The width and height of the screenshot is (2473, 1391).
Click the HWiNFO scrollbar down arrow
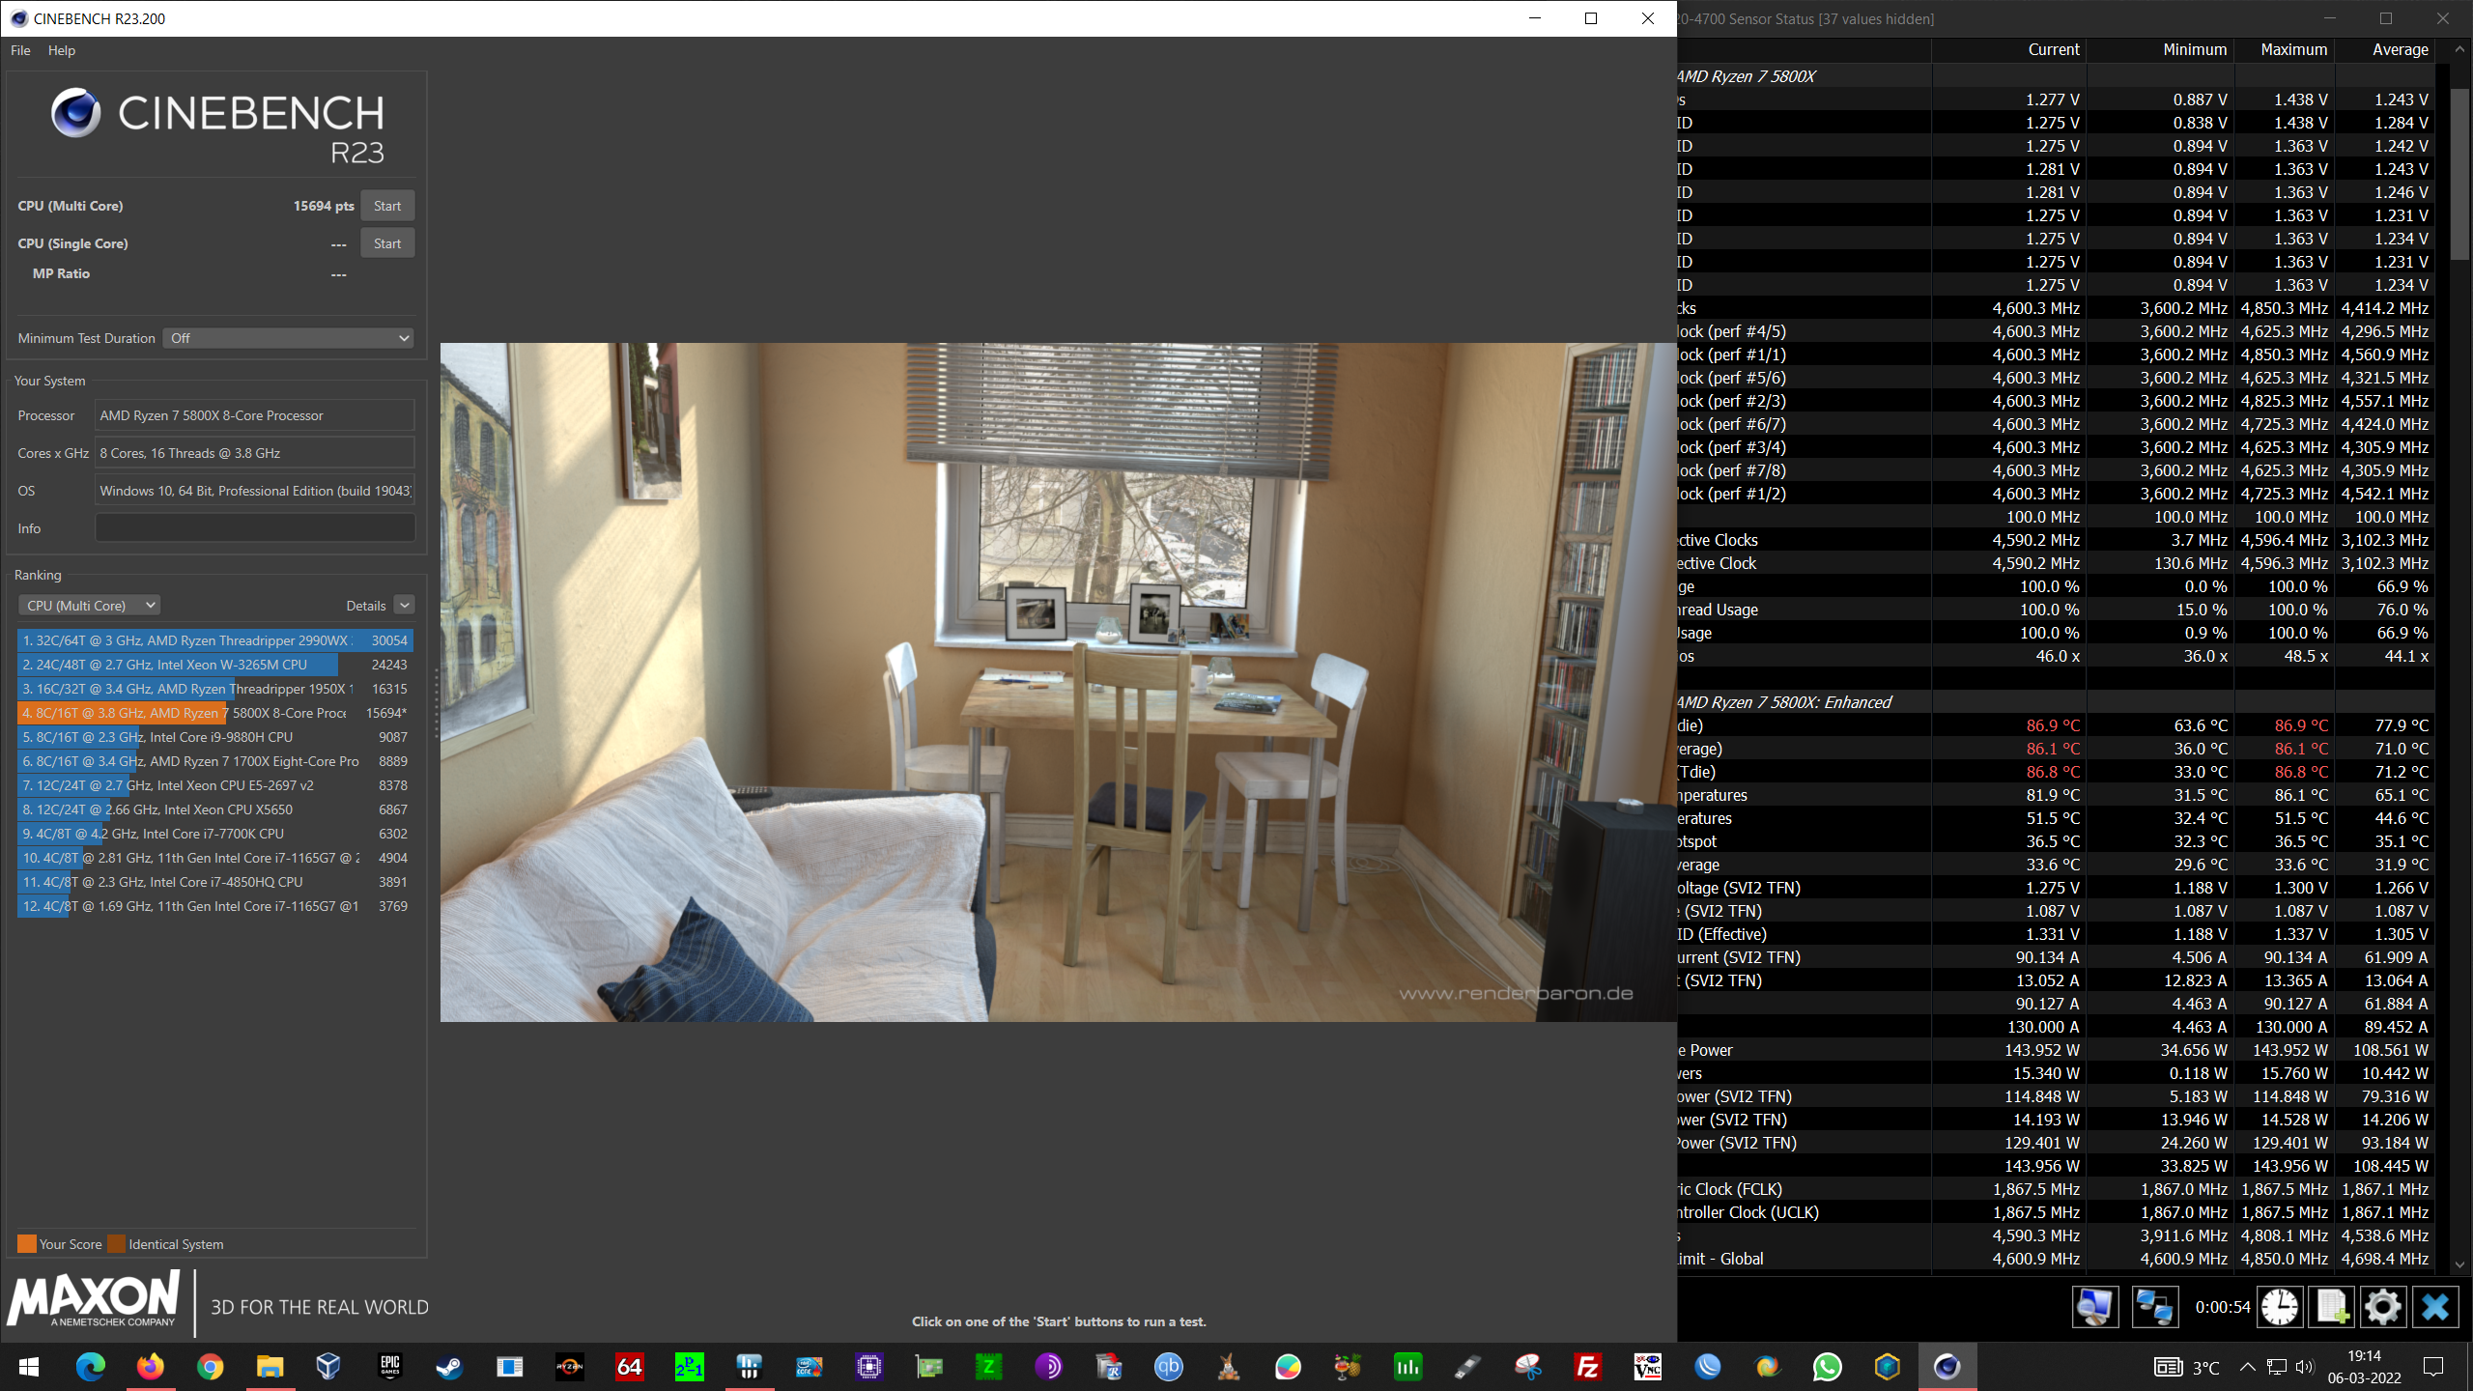[2460, 1263]
